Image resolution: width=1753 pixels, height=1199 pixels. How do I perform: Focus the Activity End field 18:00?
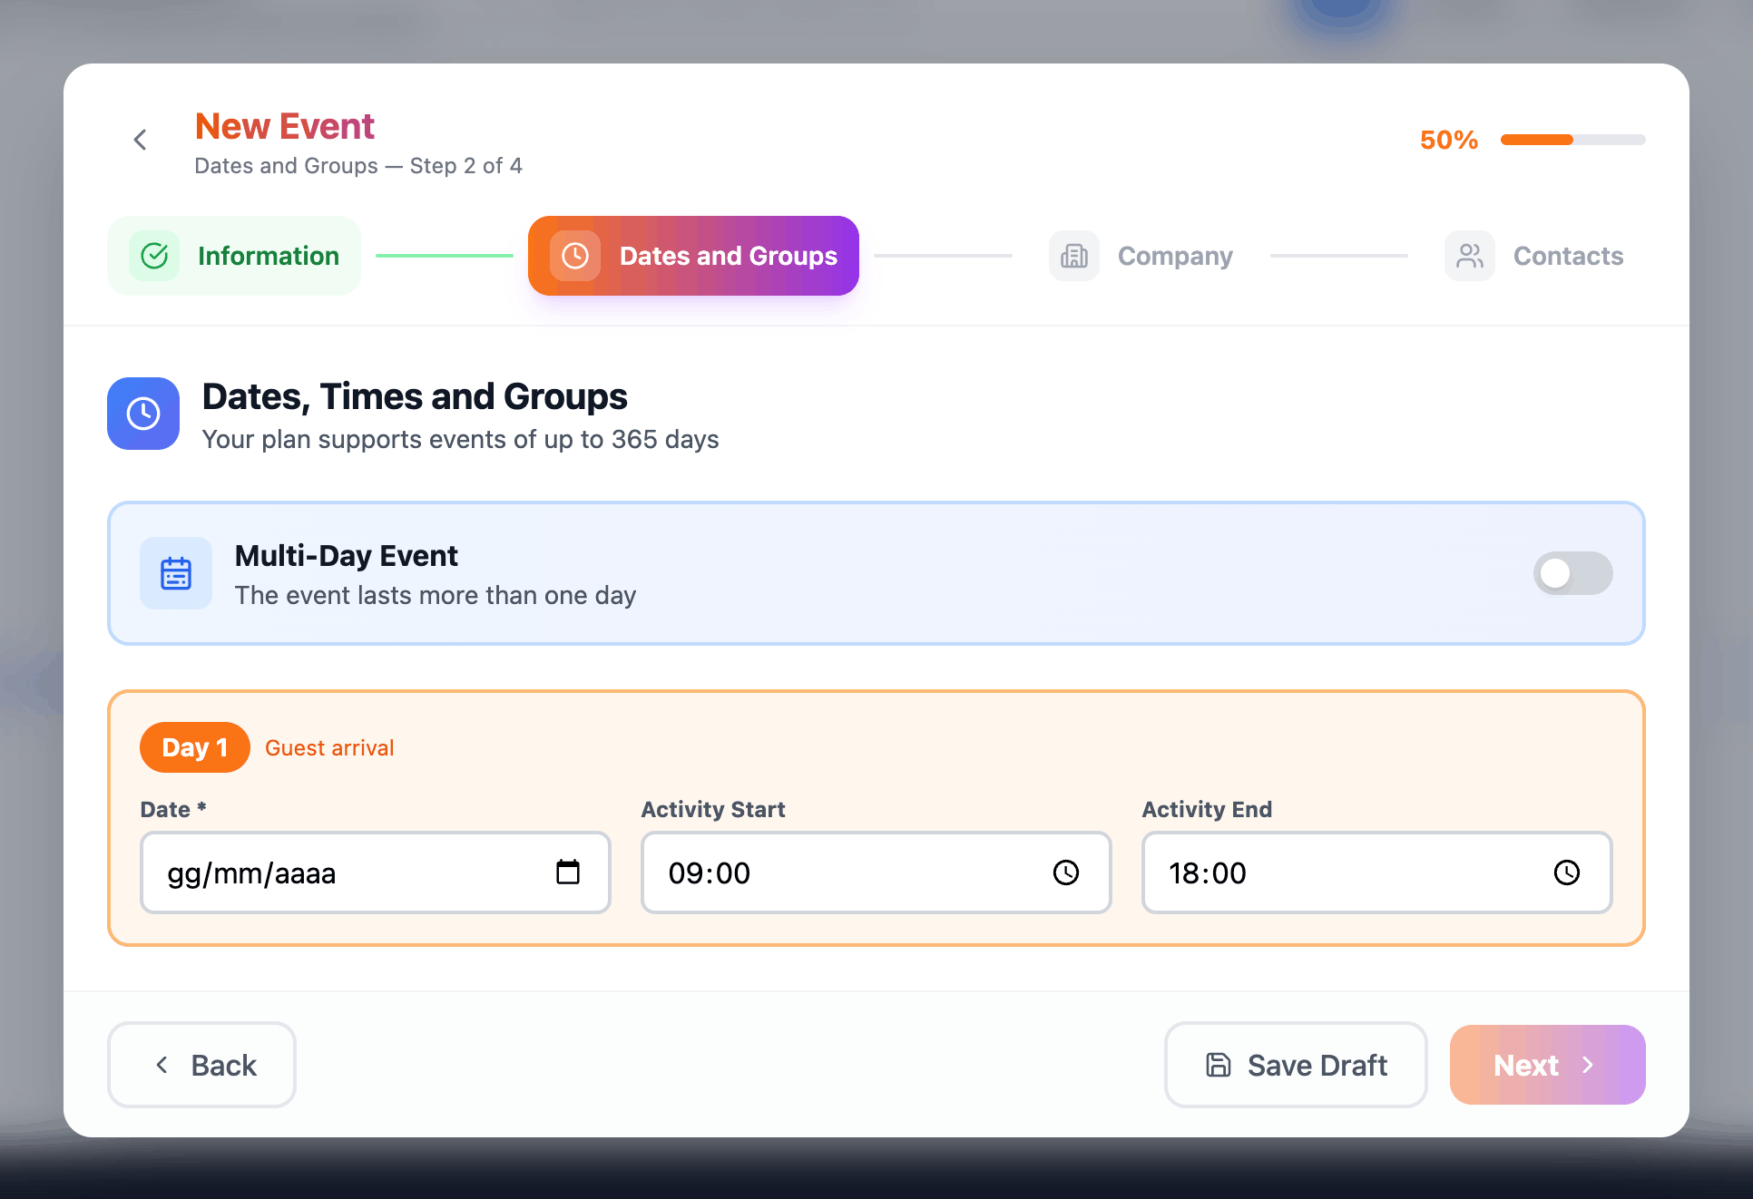pyautogui.click(x=1377, y=872)
